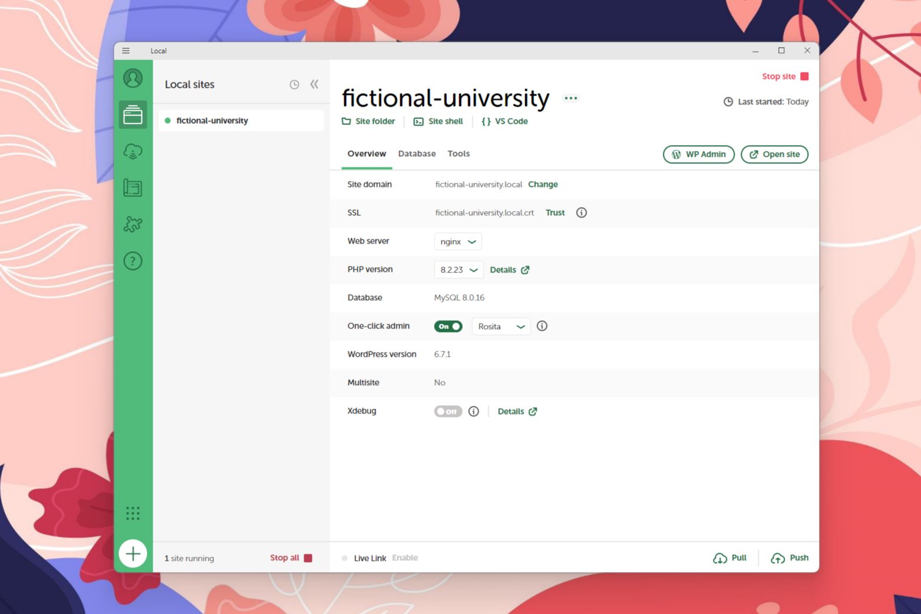This screenshot has height=614, width=921.
Task: Switch to the Database tab
Action: point(417,154)
